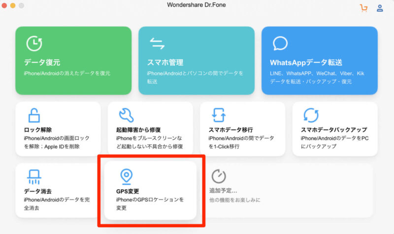Click the 追加予定 timer icon
The height and width of the screenshot is (234, 394).
pos(219,176)
